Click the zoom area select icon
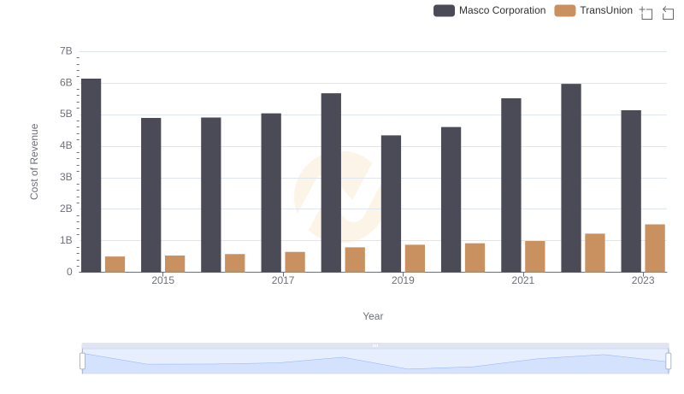The width and height of the screenshot is (684, 394). pyautogui.click(x=646, y=13)
